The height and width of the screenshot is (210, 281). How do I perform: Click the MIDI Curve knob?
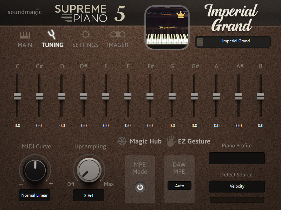35,170
